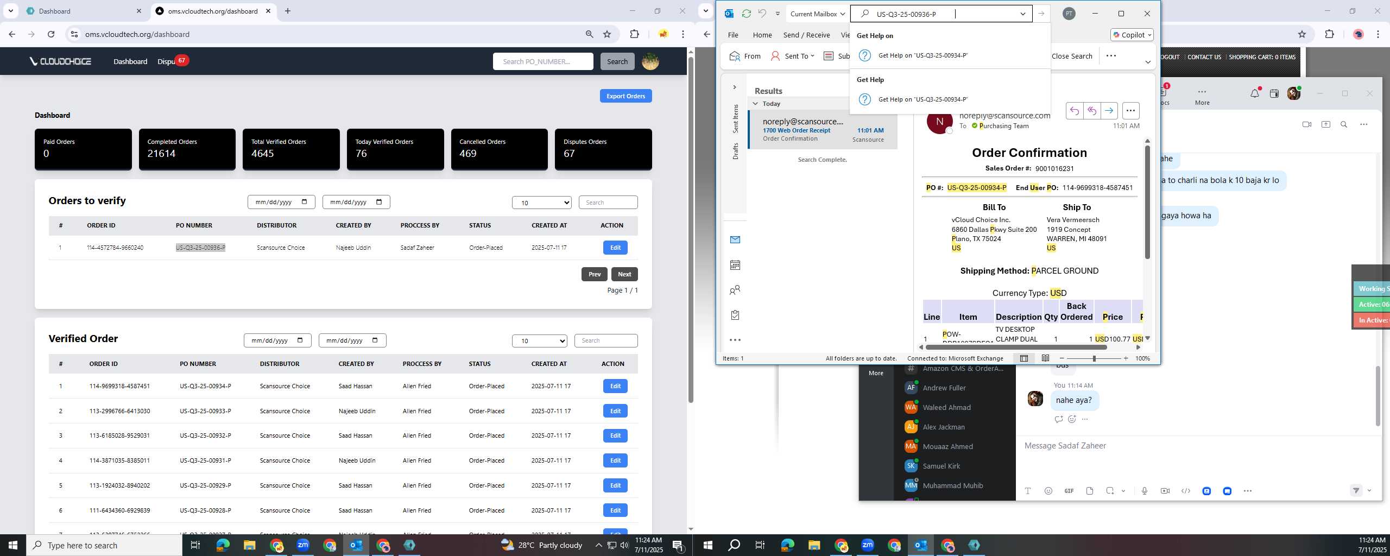Adjust the Outlook zoom slider
Image resolution: width=1390 pixels, height=556 pixels.
pos(1094,358)
